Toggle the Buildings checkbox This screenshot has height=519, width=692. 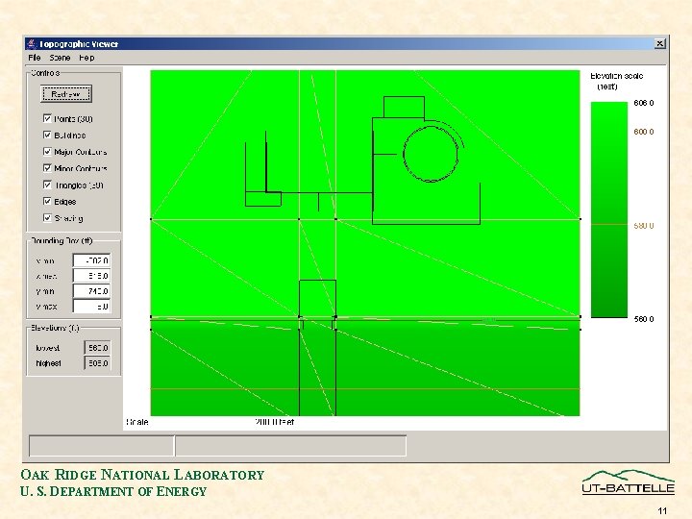[x=47, y=135]
